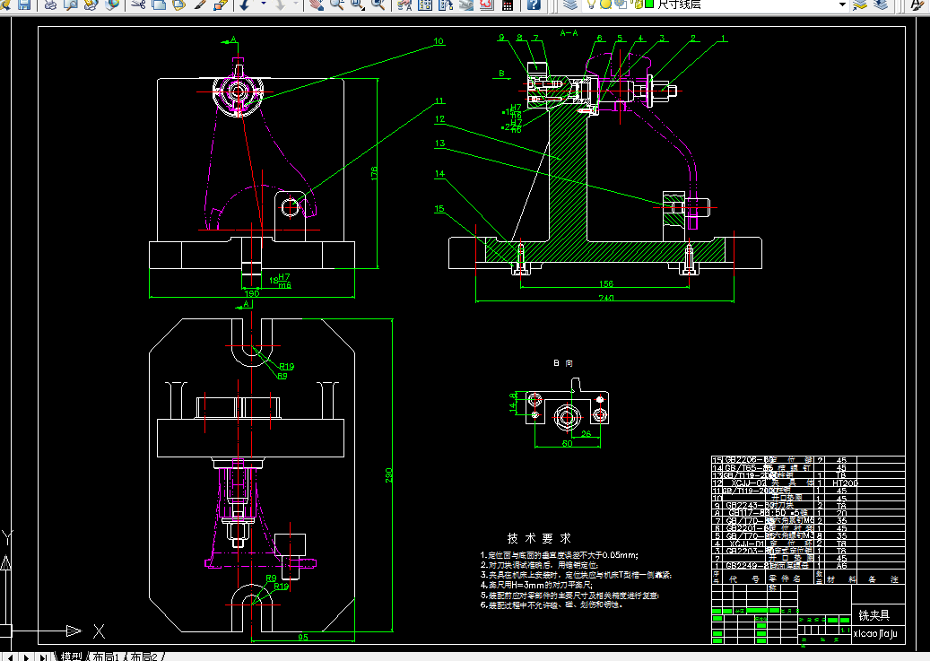This screenshot has height=661, width=930.
Task: Select the Pan hand tool
Action: [x=317, y=4]
